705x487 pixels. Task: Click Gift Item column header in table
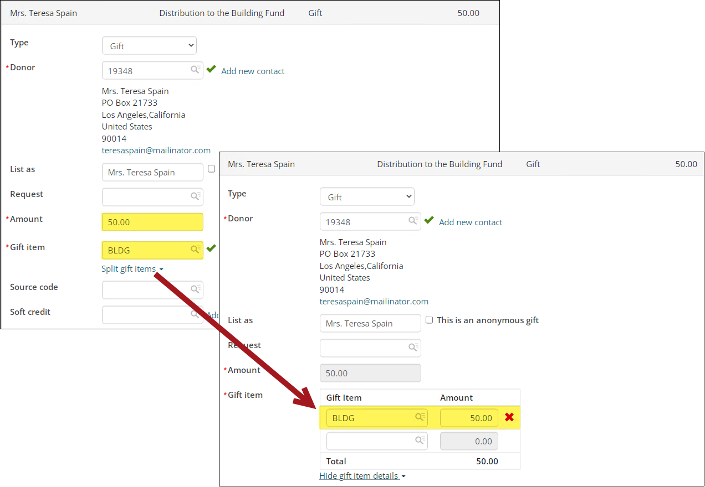[x=344, y=397]
